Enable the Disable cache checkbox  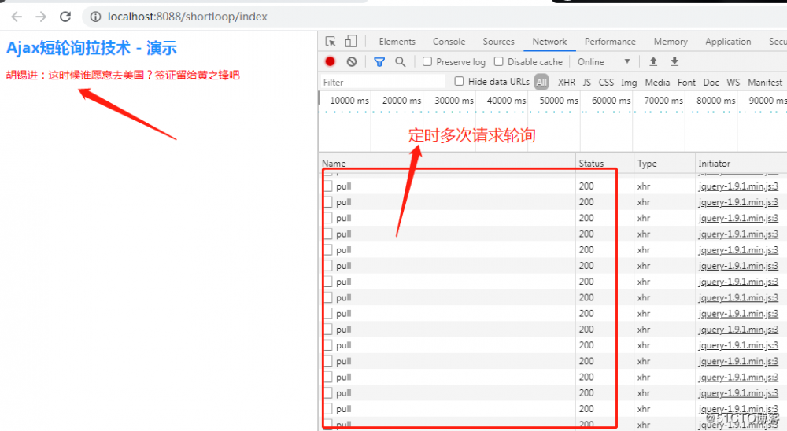click(498, 61)
